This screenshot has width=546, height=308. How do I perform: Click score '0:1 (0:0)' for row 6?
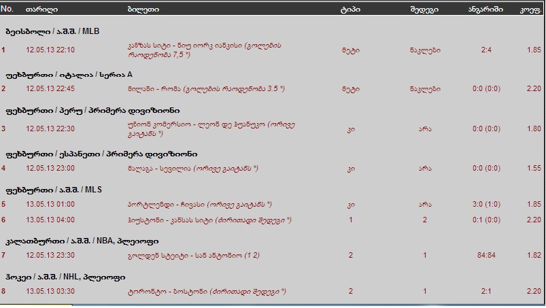pos(486,220)
